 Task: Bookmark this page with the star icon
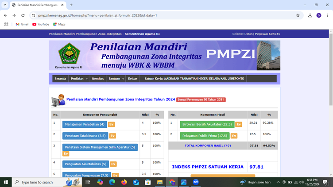coord(298,15)
